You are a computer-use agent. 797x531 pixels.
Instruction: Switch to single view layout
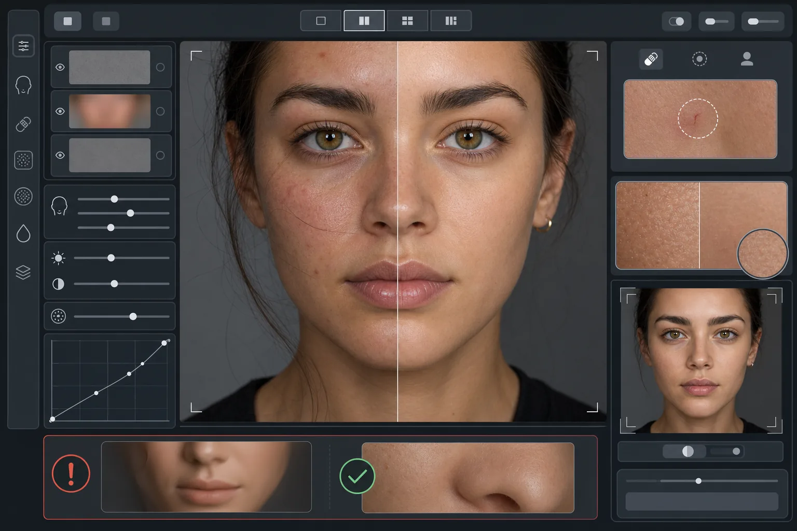[321, 21]
